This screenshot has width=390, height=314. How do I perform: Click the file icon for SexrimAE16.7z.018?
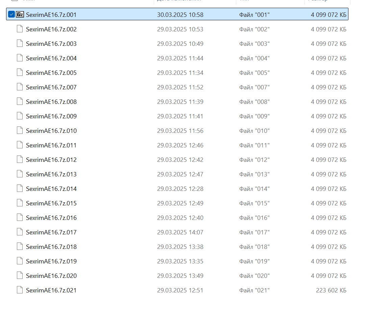(20, 247)
